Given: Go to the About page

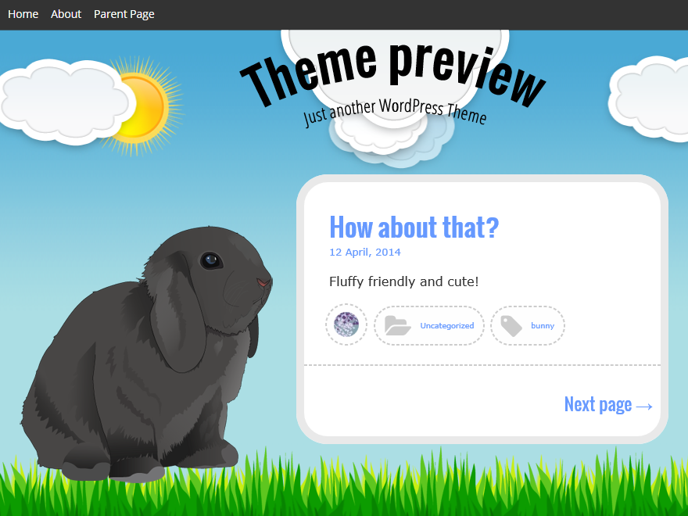Looking at the screenshot, I should [66, 15].
